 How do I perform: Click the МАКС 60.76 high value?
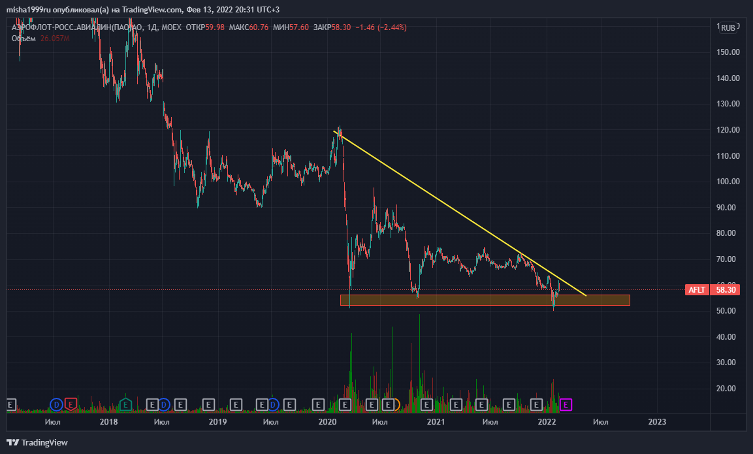(249, 27)
